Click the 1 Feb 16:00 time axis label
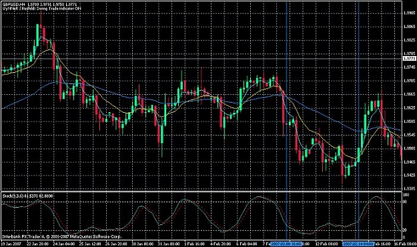This screenshot has height=247, width=417. 194,244
